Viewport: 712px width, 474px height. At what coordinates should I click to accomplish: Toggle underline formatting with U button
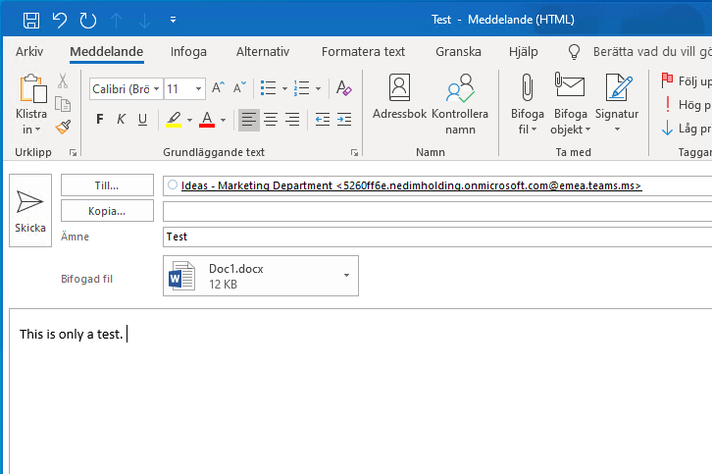(x=142, y=120)
